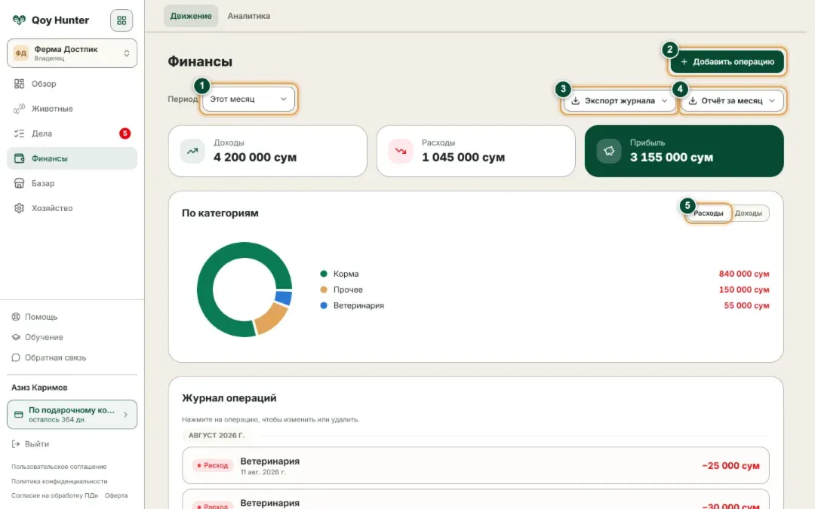Open Обзор in the sidebar
Viewport: 815px width, 509px height.
pos(72,84)
